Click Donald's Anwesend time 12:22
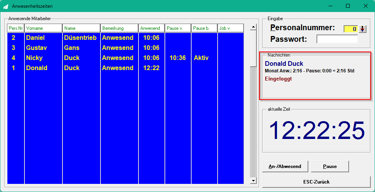 click(151, 68)
